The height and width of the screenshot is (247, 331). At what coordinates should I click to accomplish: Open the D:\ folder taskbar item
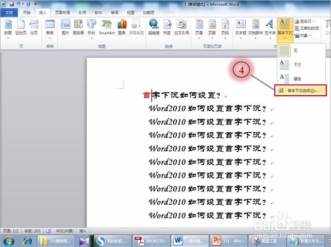(x=56, y=241)
